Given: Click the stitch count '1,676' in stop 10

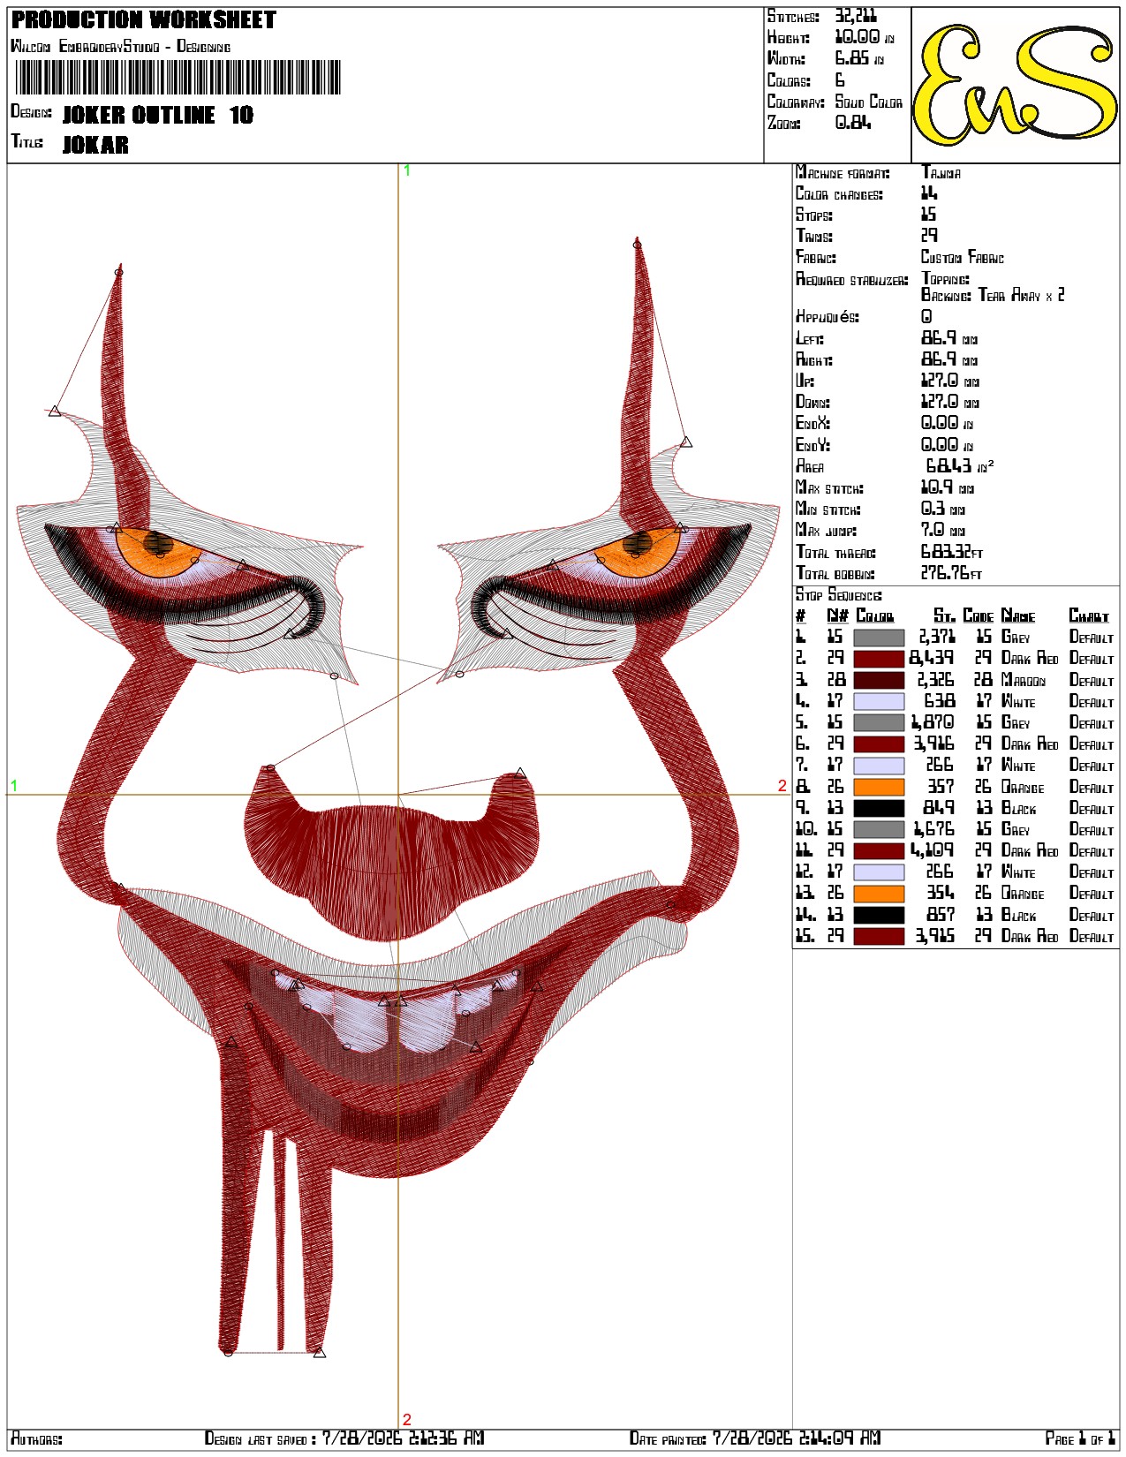Looking at the screenshot, I should (933, 830).
